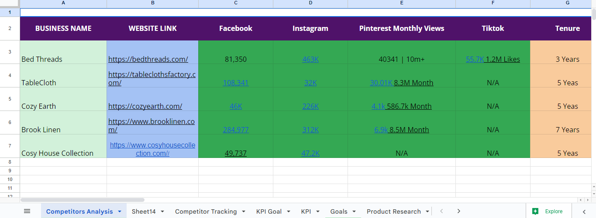Select row 5 header
596x218 pixels.
(x=10, y=99)
